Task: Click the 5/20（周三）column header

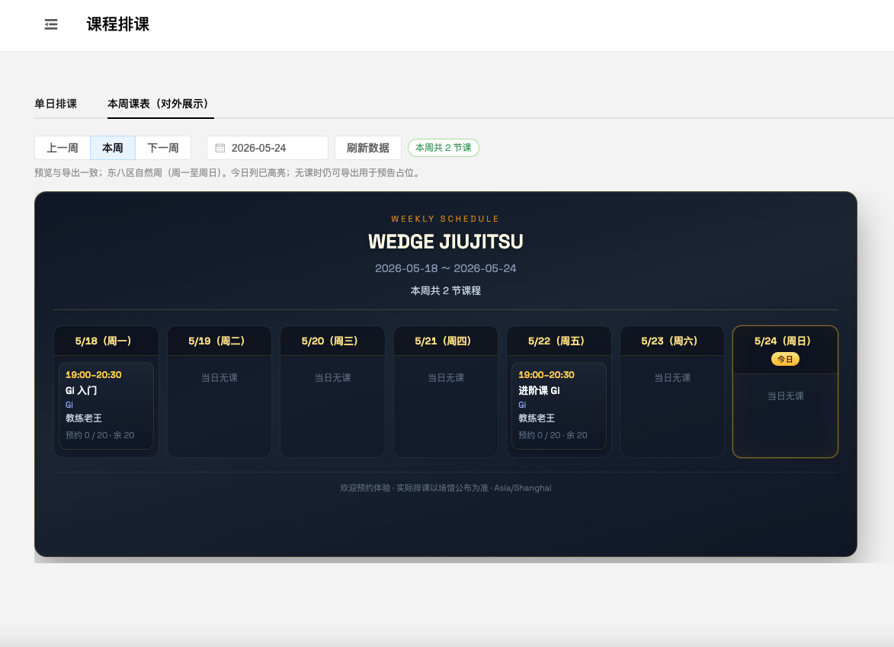Action: (332, 341)
